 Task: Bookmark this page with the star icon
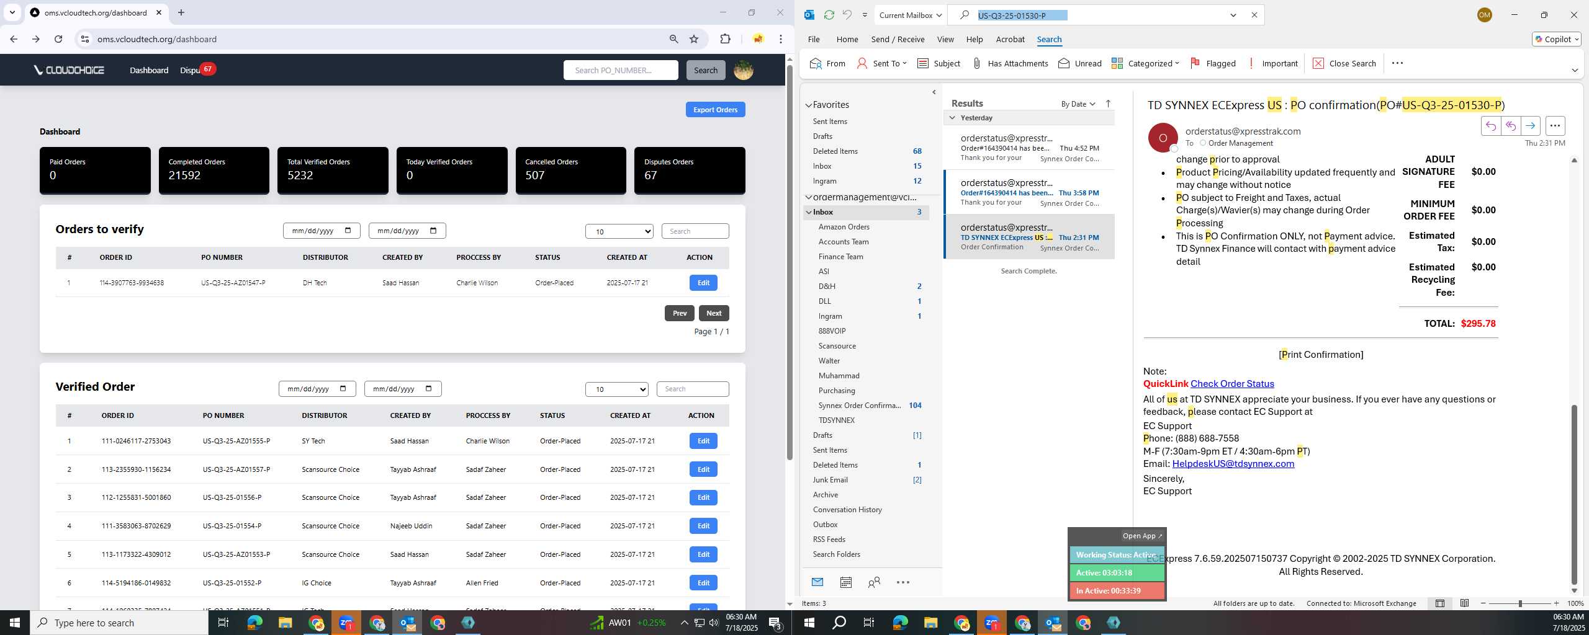pos(694,39)
